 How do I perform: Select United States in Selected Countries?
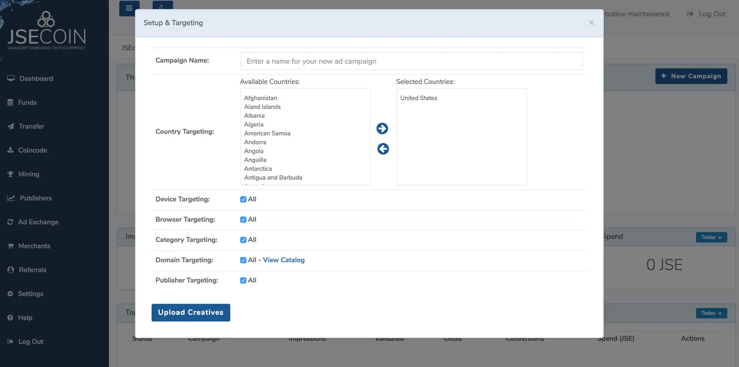coord(419,98)
